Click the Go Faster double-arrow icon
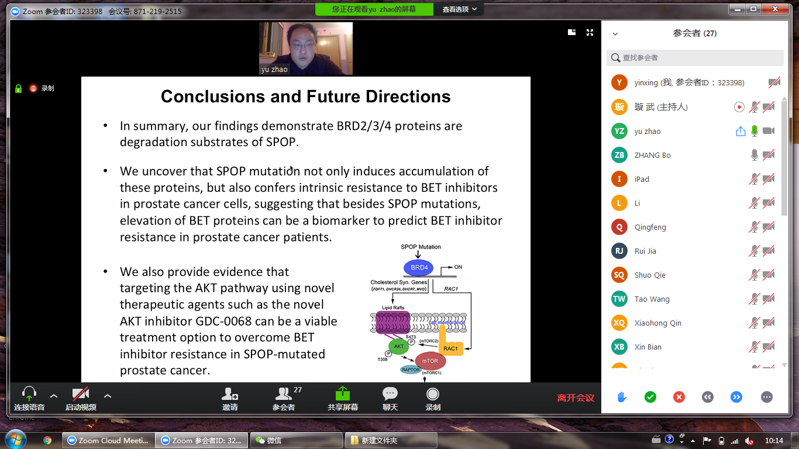Screen dimensions: 799x449 click(x=736, y=397)
